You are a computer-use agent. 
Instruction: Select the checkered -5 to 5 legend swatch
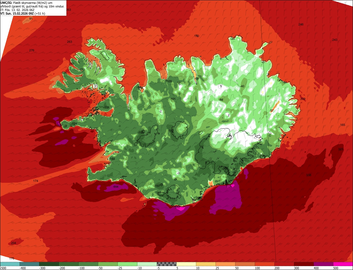pos(167,264)
